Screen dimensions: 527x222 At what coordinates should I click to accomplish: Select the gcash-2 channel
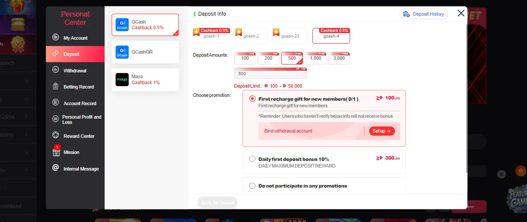click(251, 36)
